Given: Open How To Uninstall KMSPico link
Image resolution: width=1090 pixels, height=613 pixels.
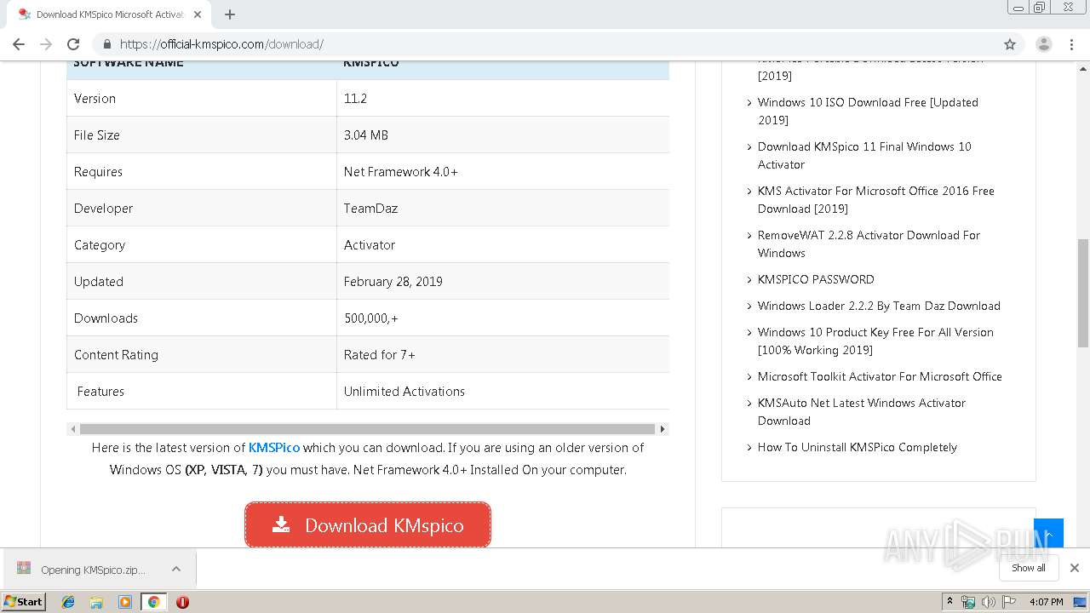Looking at the screenshot, I should (858, 447).
